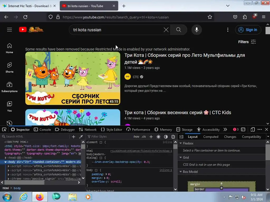270x202 pixels.
Task: Open the inline:1 stylesheet source link
Action: click(166, 170)
